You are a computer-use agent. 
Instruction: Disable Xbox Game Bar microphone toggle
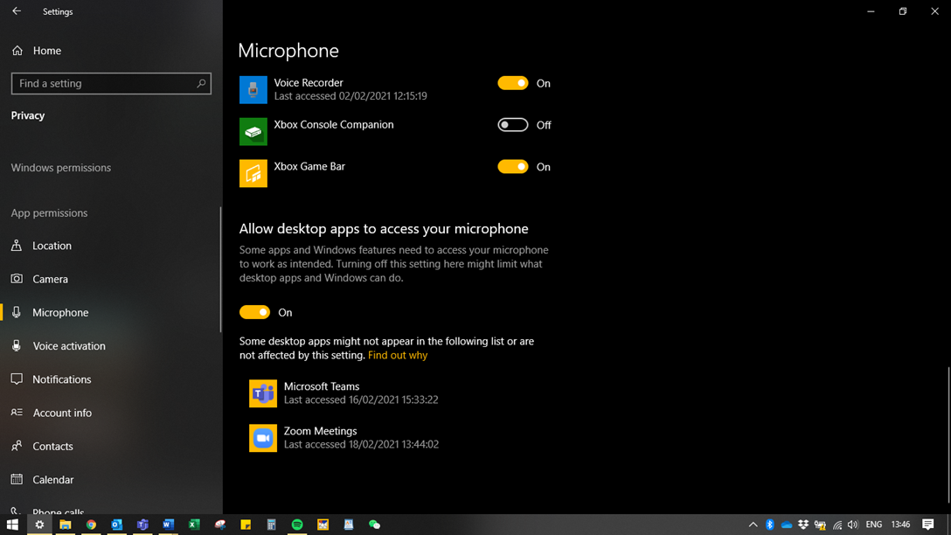click(x=513, y=167)
